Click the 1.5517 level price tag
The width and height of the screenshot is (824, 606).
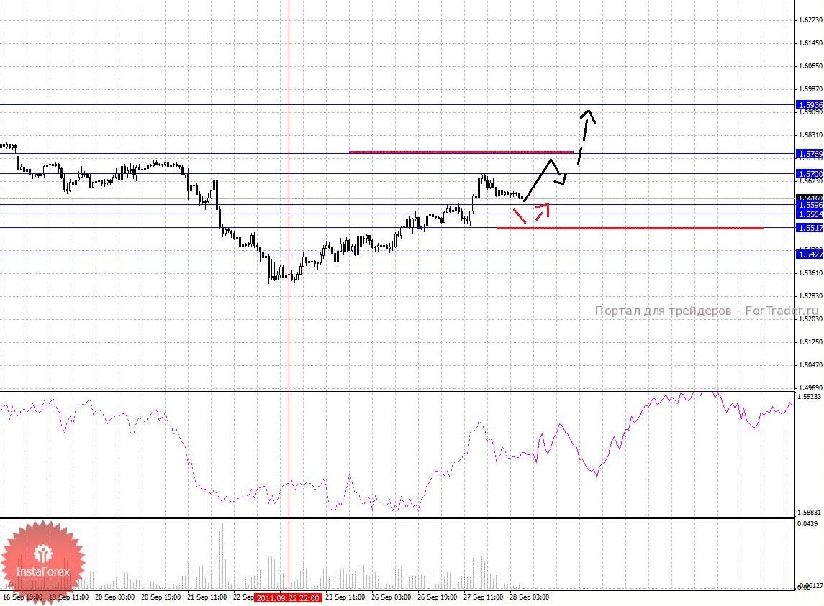click(x=810, y=228)
